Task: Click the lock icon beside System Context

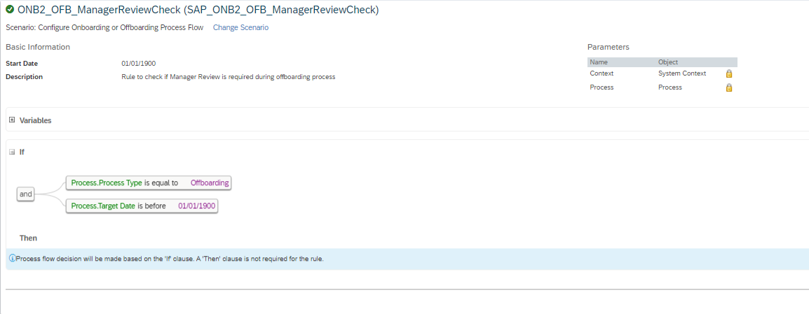Action: click(729, 73)
